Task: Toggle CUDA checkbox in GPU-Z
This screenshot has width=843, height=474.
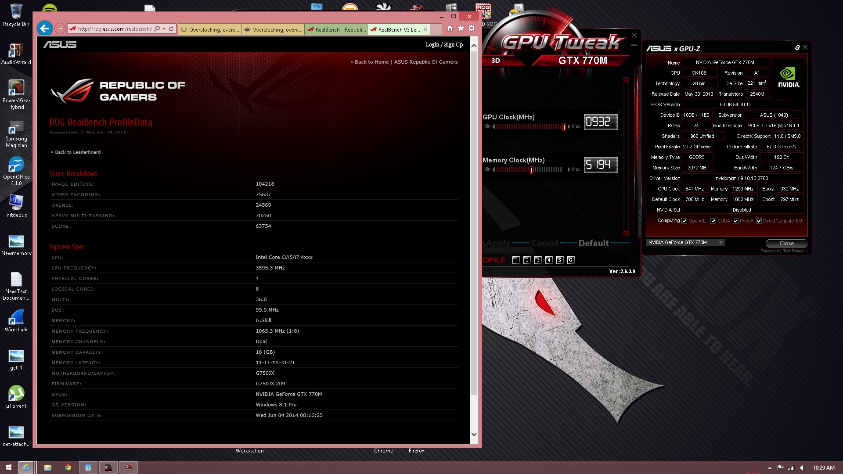Action: (713, 221)
